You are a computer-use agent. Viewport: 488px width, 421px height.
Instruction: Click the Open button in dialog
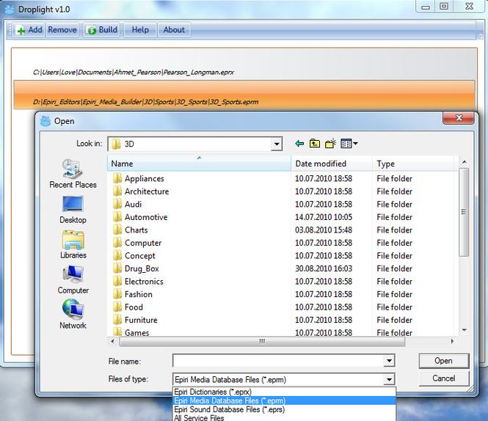[x=444, y=361]
